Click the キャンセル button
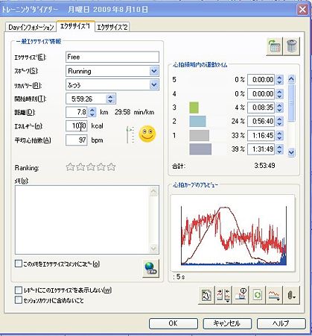Image resolution: width=312 pixels, height=336 pixels. (227, 323)
